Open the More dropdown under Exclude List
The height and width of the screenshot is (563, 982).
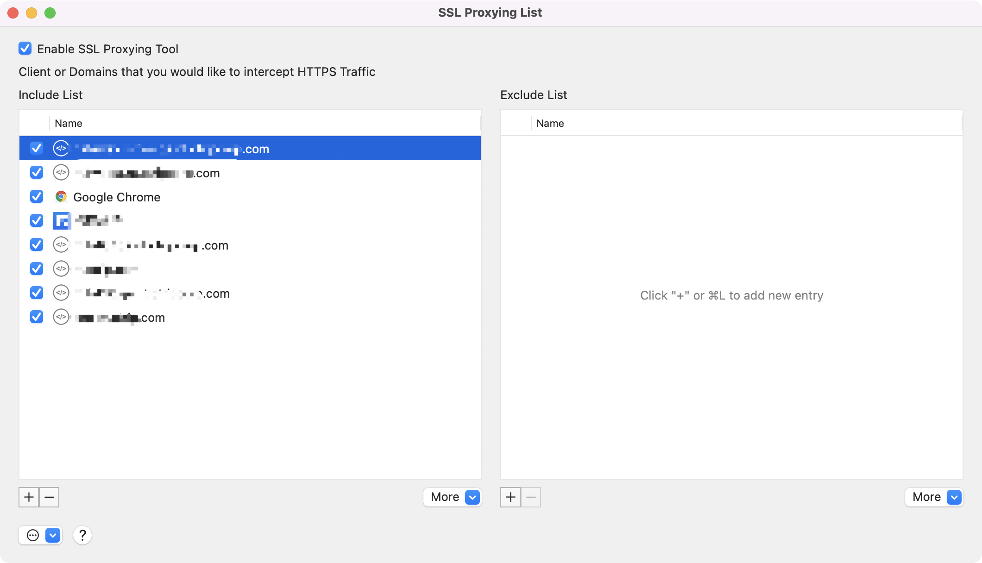click(934, 497)
